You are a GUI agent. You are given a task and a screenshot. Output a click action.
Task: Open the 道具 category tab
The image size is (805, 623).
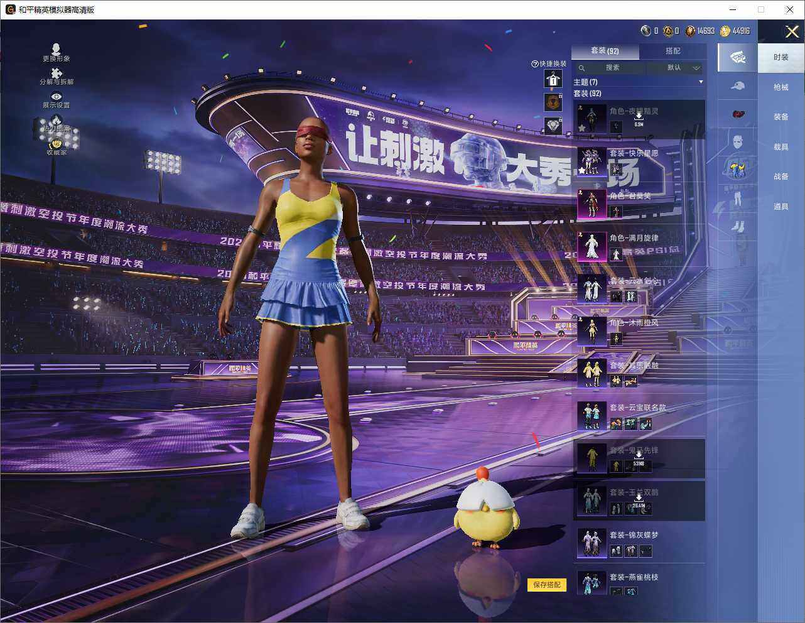(x=781, y=207)
